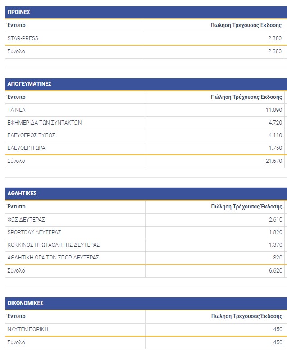This screenshot has height=356, width=287.
Task: Click Πώληση Τρέχουσας Έκδοσης header in ΑΘΛΗΤΙΚΕΣ table
Action: click(246, 207)
